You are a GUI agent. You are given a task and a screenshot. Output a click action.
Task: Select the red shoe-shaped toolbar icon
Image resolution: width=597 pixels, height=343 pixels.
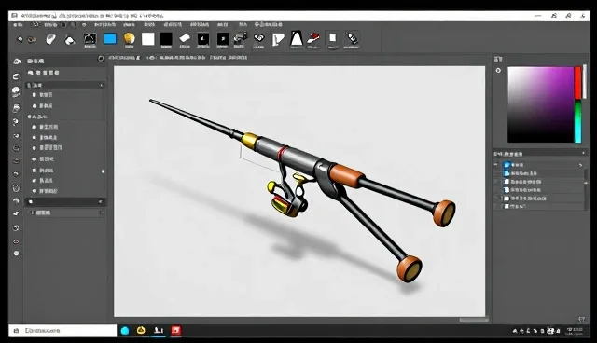pos(313,38)
